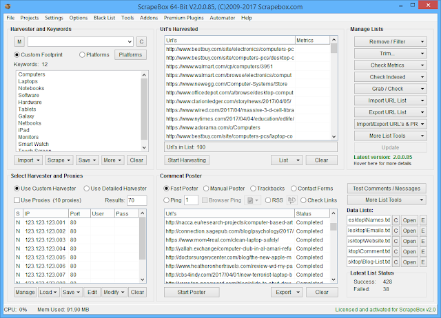Click the Metrics column header
Viewport: 441px width, 318px height.
coord(312,40)
